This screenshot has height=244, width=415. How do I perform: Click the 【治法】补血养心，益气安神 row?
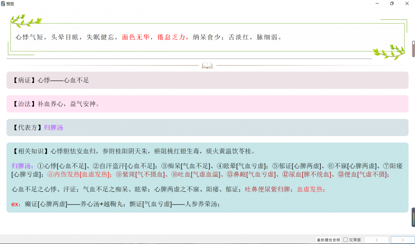[207, 104]
